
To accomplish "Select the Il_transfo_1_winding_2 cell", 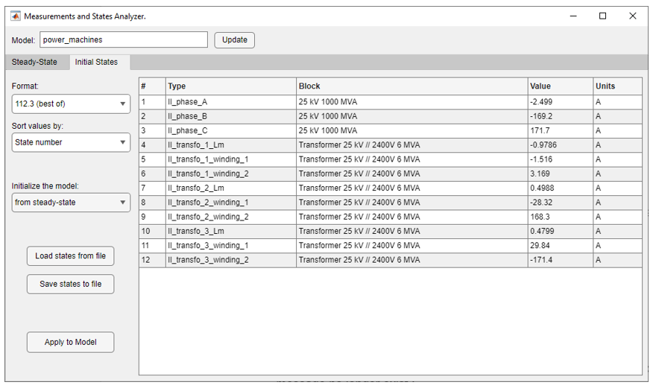I will coord(231,174).
